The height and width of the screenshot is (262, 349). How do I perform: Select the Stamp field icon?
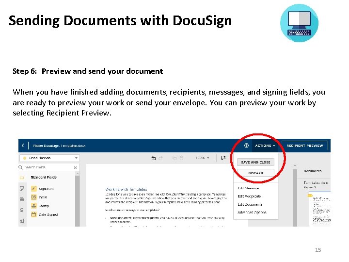pos(33,206)
